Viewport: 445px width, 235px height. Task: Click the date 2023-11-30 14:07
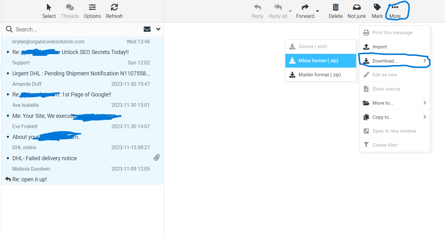131,126
